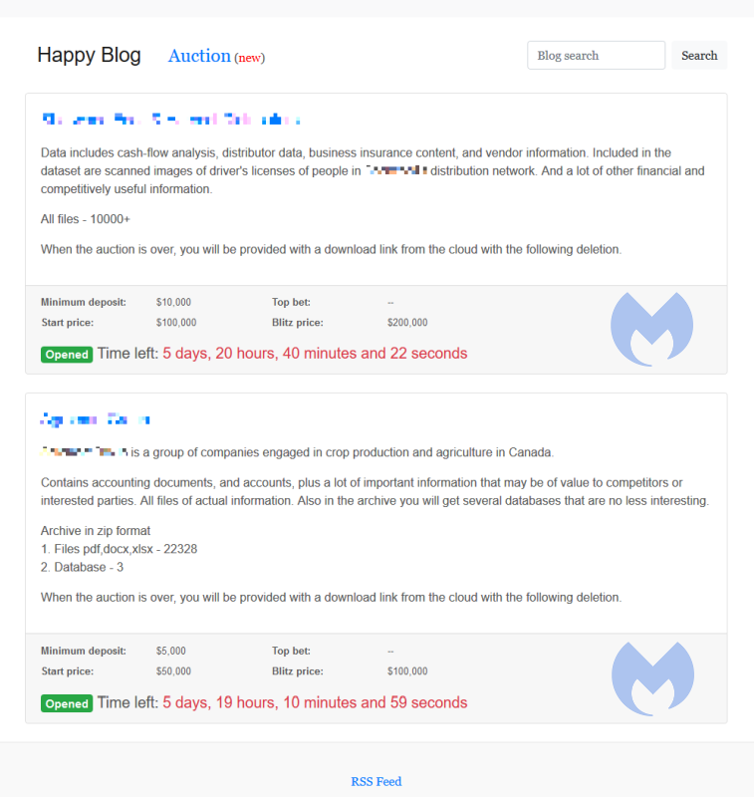
Task: Click the blue logo in second listing
Action: (x=651, y=677)
